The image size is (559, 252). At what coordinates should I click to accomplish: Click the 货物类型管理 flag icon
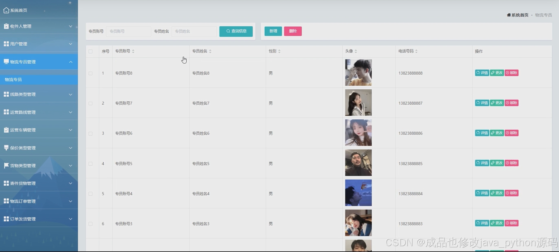[x=6, y=166]
